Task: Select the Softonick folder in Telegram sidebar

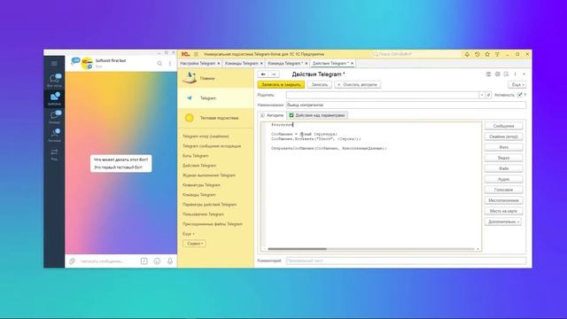Action: (54, 98)
